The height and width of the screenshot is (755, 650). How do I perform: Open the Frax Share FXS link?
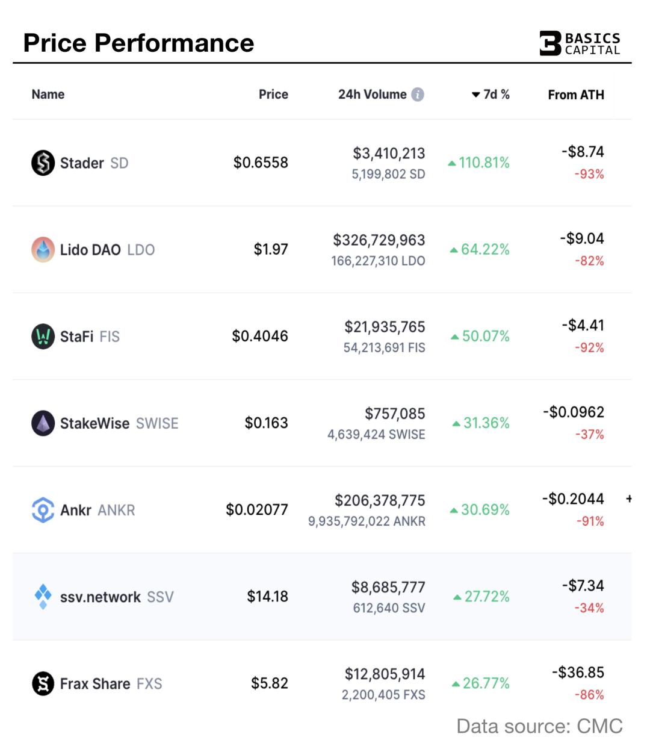click(111, 684)
